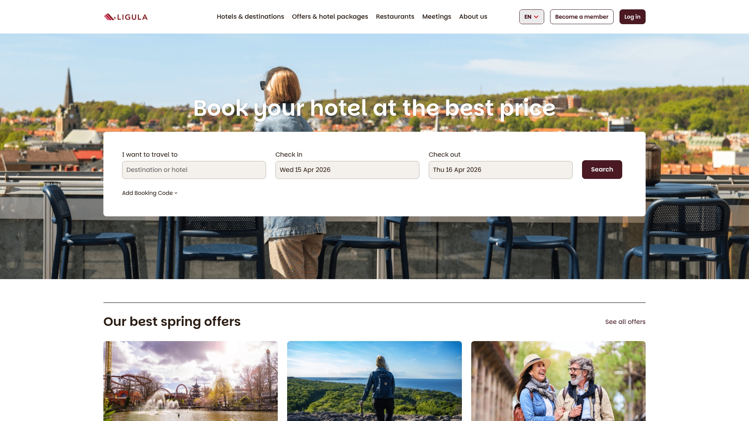Select About us in navigation
The height and width of the screenshot is (421, 749).
click(x=473, y=16)
